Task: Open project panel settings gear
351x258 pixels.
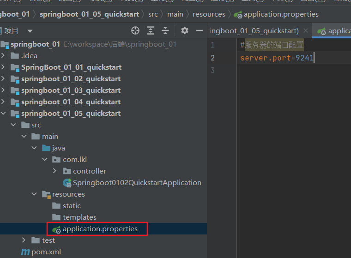Action: click(185, 30)
